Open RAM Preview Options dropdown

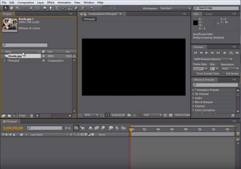click(213, 59)
